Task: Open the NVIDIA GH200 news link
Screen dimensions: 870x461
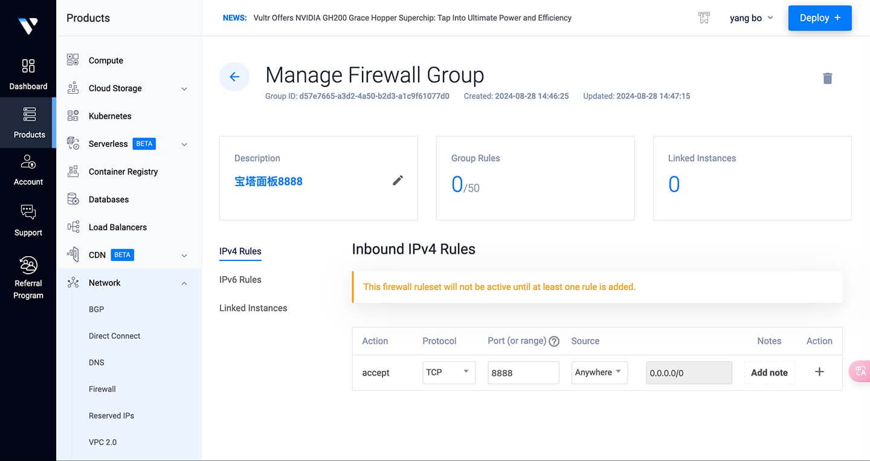Action: click(413, 18)
